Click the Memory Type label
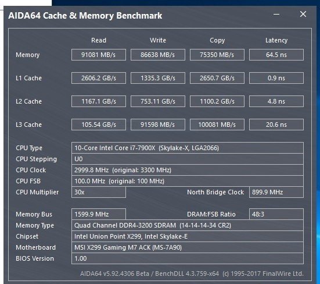Screen dimensions: 320x284 [35, 226]
